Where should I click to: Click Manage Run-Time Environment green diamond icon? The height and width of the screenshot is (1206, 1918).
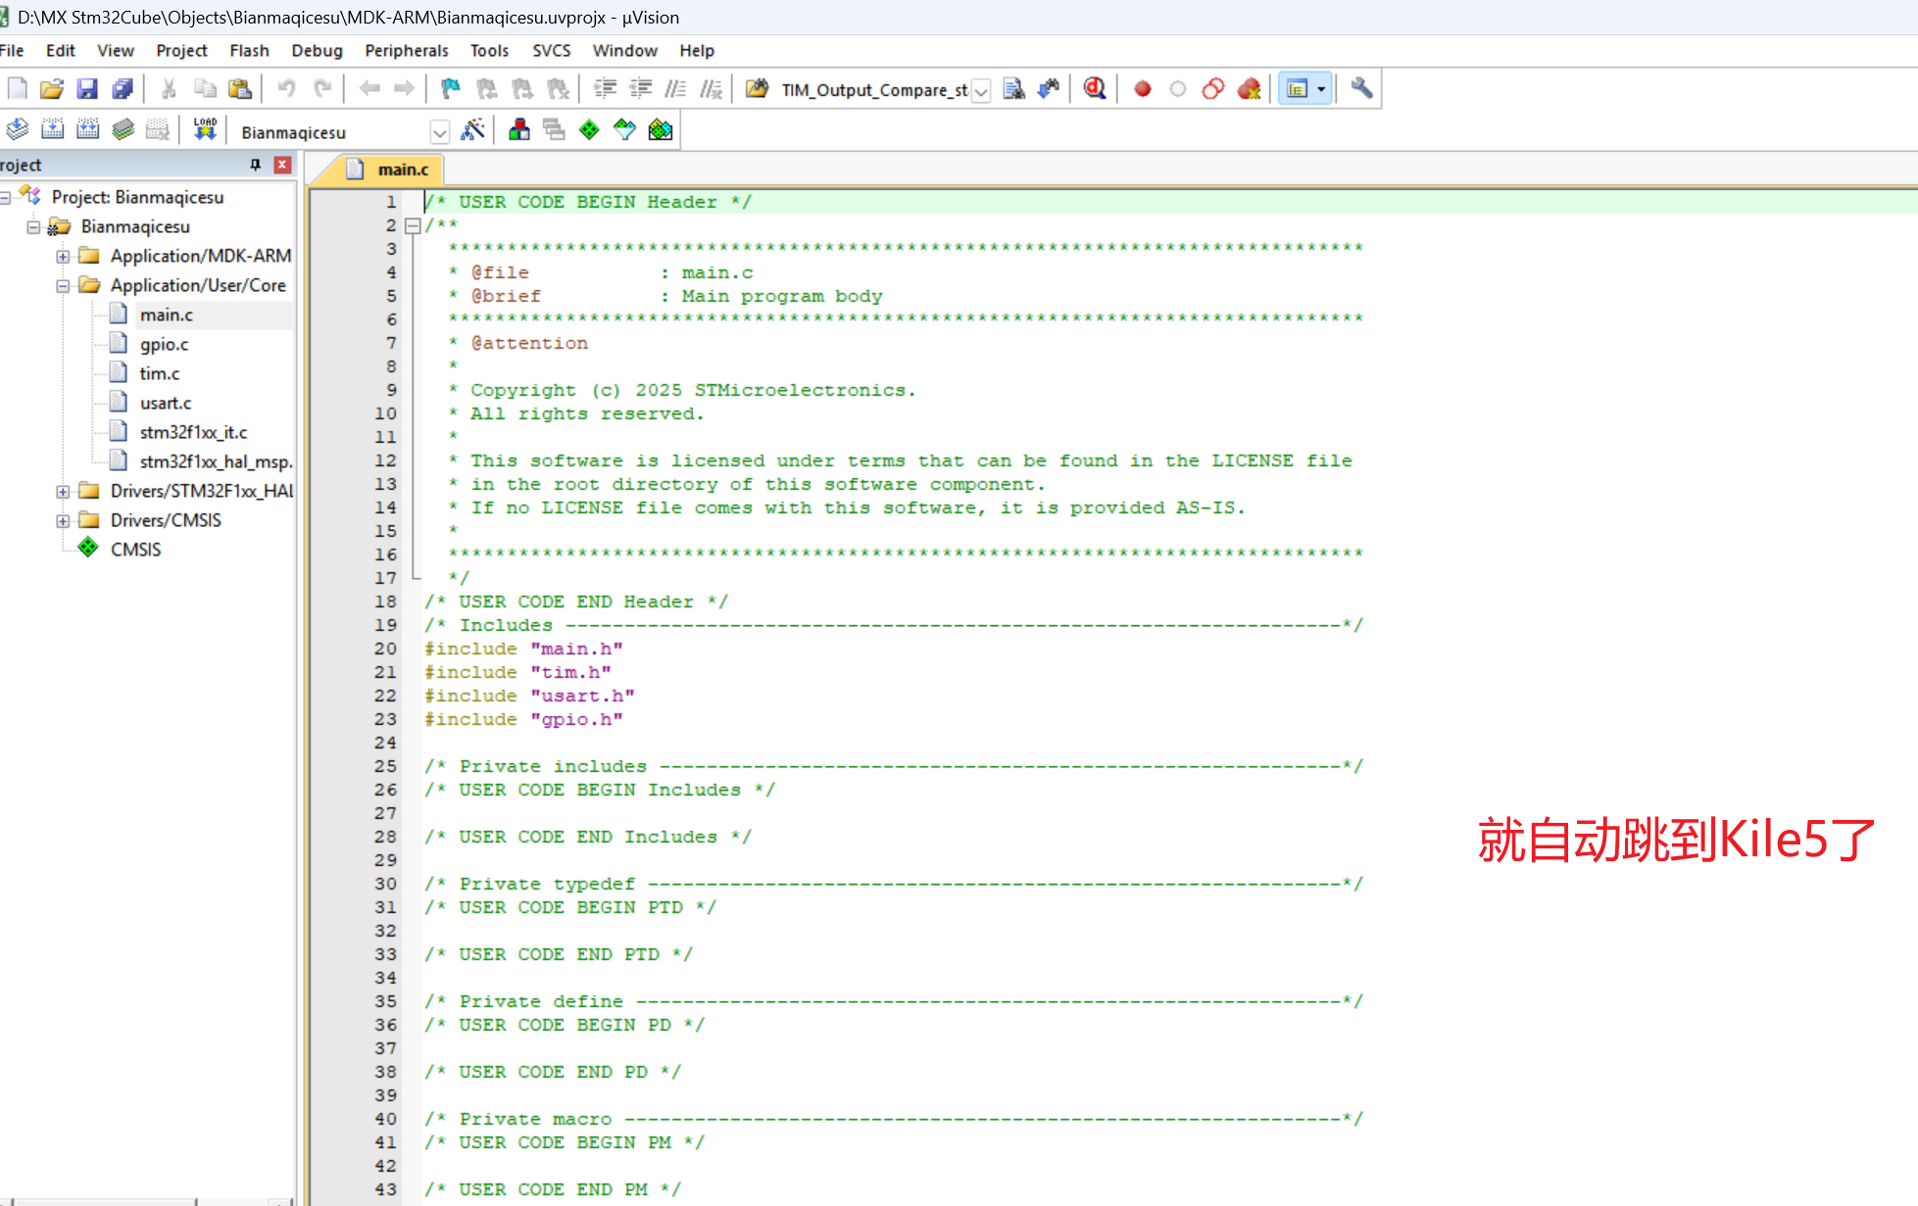tap(589, 130)
